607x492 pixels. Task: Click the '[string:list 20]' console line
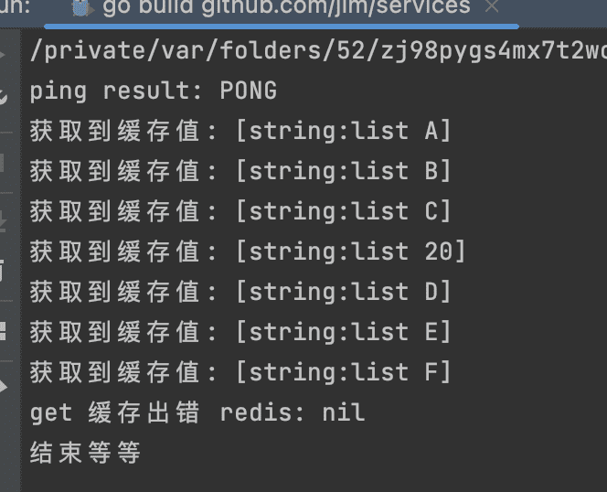[x=248, y=251]
